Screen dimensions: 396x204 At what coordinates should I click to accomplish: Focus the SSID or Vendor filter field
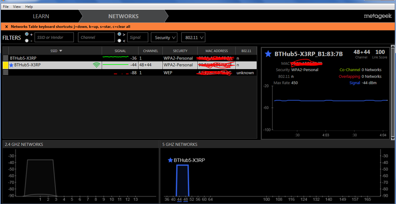(x=54, y=37)
